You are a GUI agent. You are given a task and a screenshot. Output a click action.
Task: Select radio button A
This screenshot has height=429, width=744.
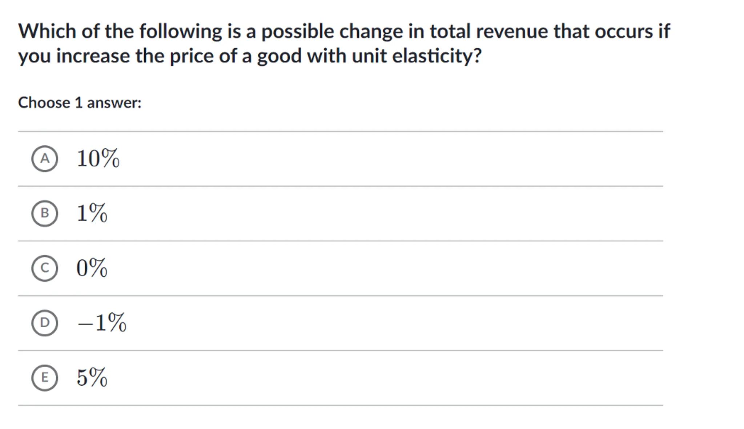(44, 159)
